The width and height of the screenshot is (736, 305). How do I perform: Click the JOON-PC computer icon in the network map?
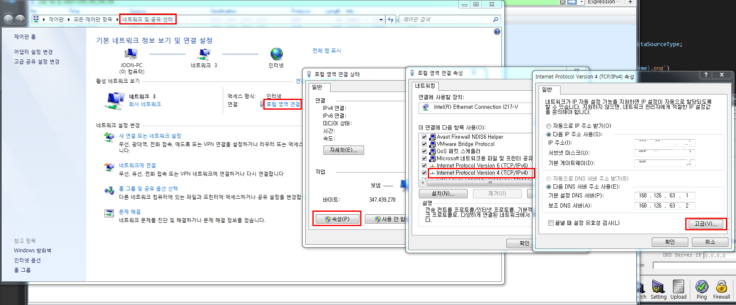131,54
